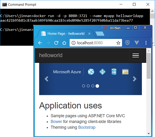
Task: Open a new browser tab
Action: pos(100,34)
